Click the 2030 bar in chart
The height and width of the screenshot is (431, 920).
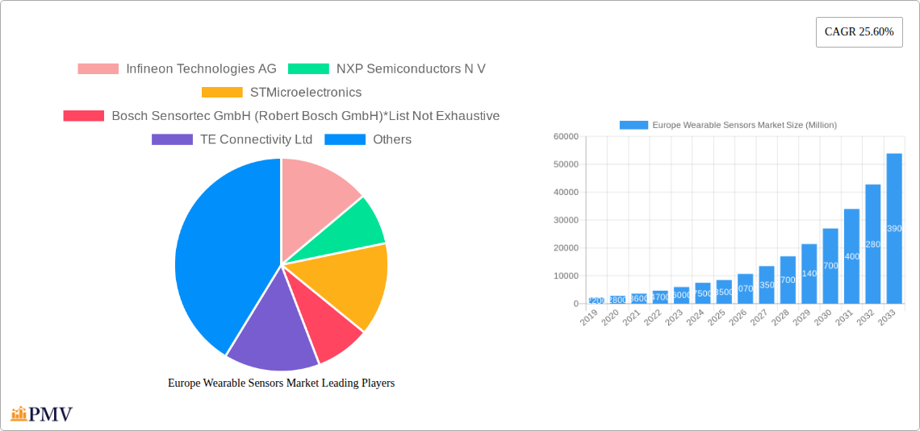point(830,266)
